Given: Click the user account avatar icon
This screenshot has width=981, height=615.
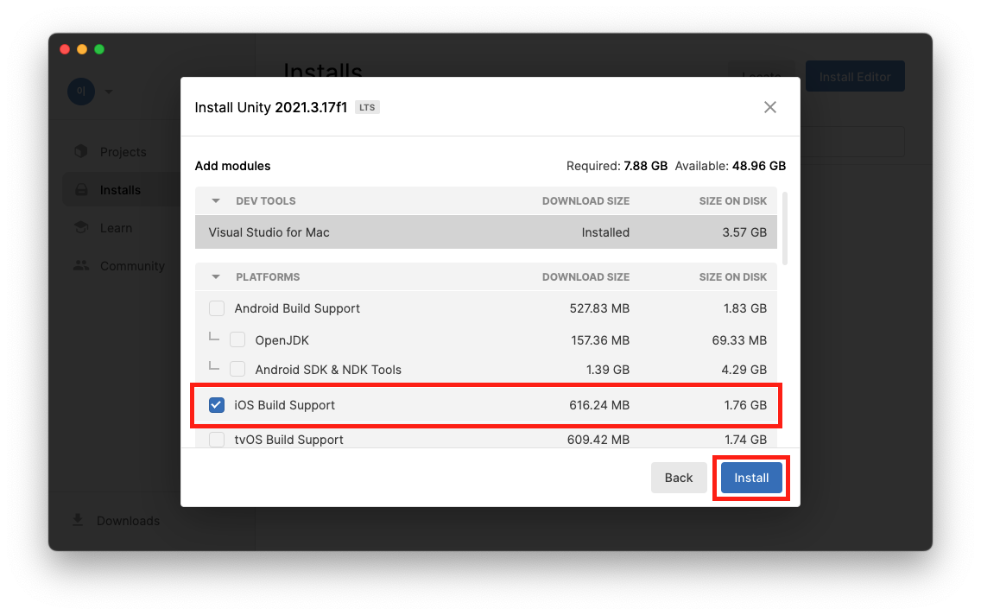Looking at the screenshot, I should coord(80,92).
